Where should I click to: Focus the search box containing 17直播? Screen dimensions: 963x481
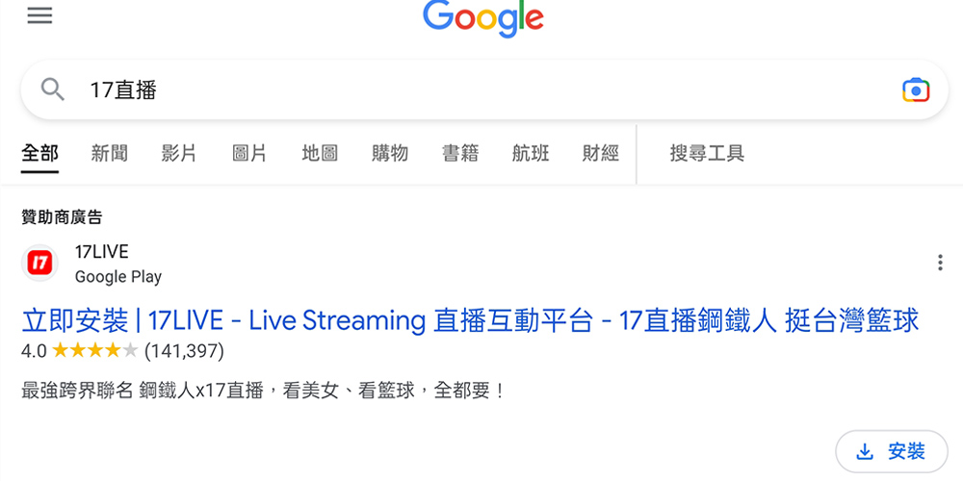484,89
